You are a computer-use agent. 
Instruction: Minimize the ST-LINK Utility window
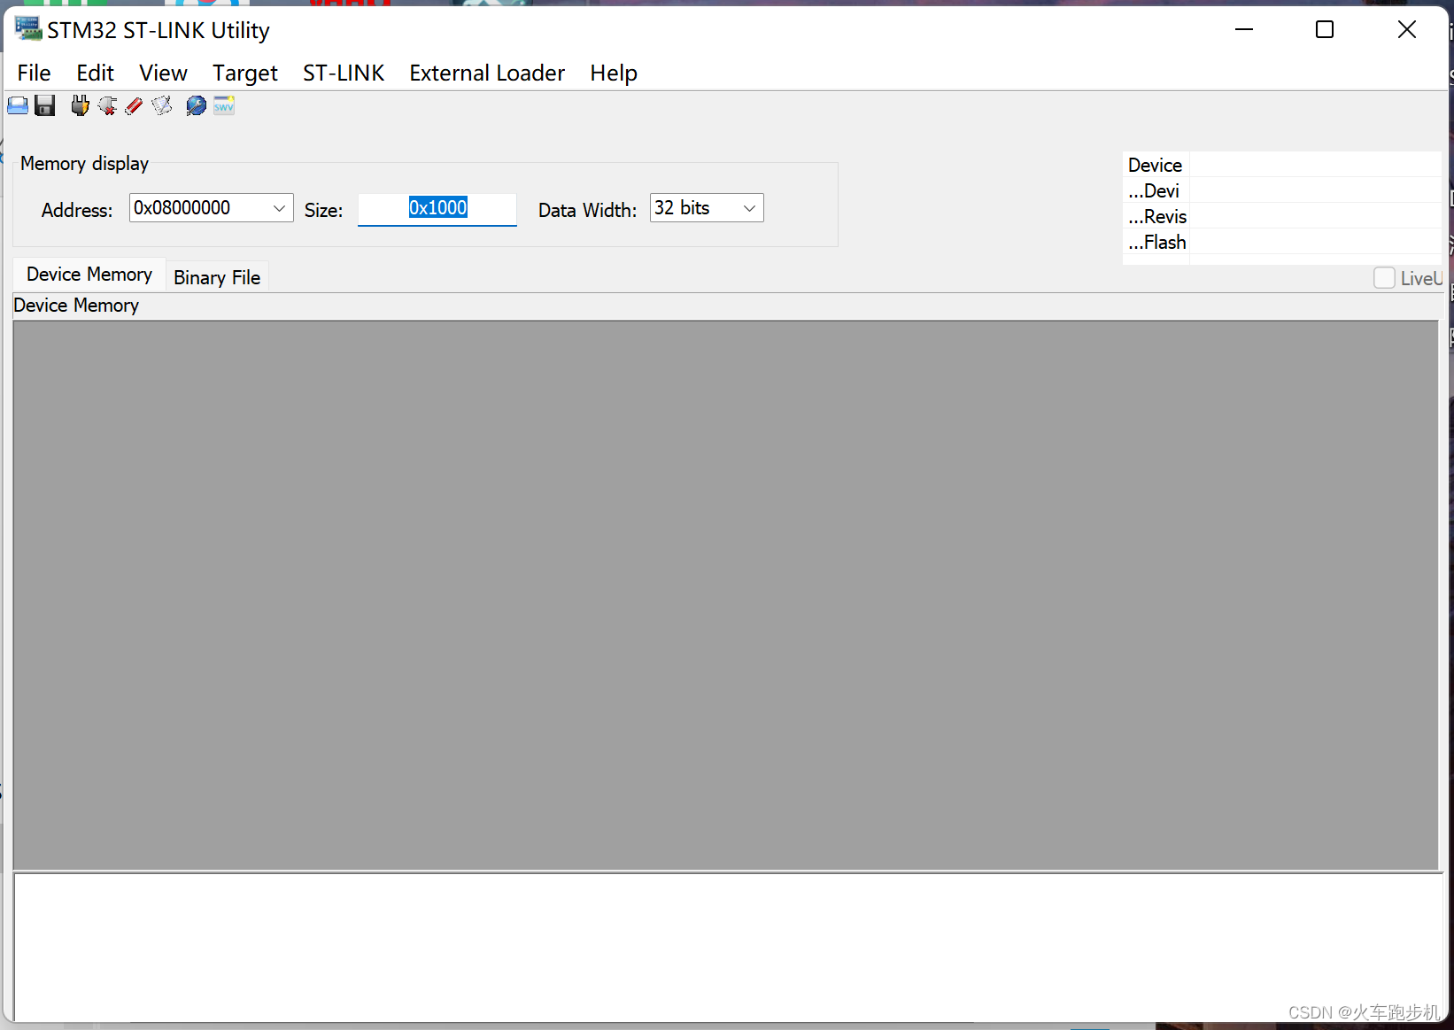[x=1244, y=29]
